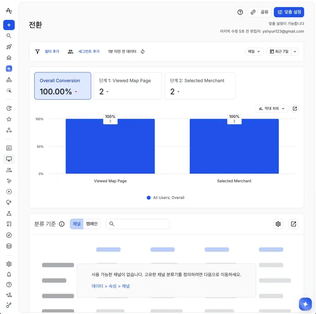Open the blue AI sparkle icon in sidebar
The height and width of the screenshot is (314, 316).
click(x=9, y=69)
